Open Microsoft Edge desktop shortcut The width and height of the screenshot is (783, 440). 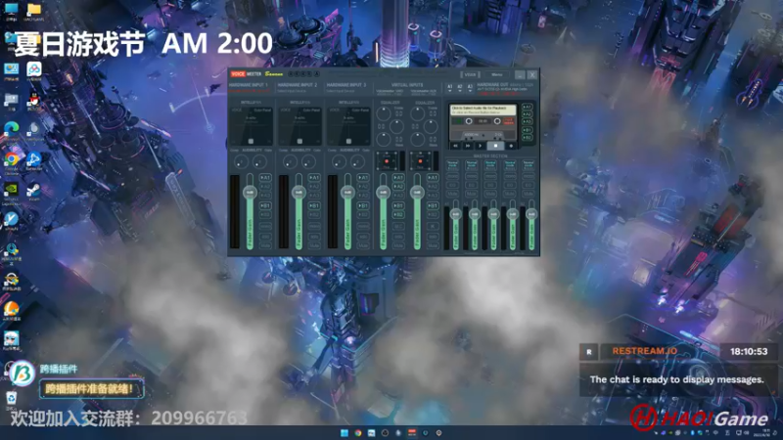click(11, 129)
